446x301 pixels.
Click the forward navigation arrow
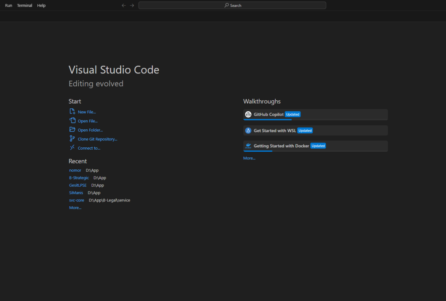tap(132, 5)
